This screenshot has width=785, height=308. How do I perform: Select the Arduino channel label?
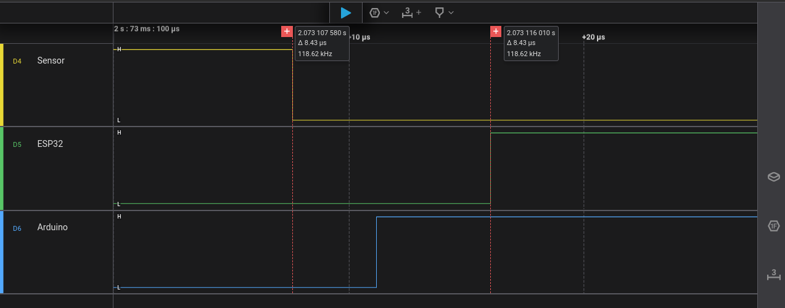[x=52, y=227]
